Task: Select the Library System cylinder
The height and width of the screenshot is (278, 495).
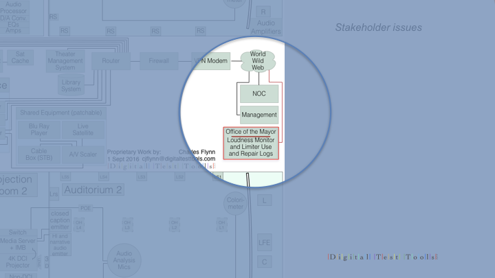Action: coord(71,85)
